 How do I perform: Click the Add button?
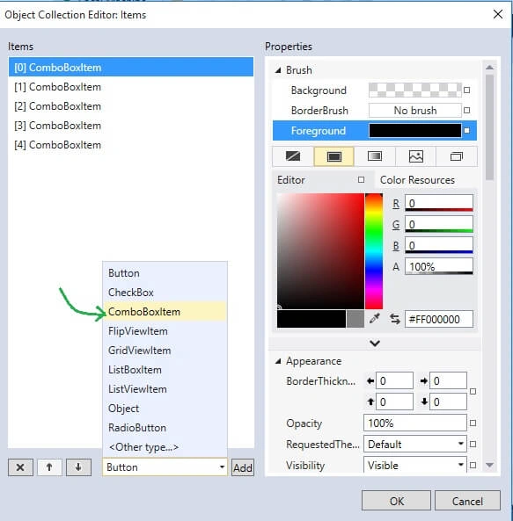tap(243, 467)
